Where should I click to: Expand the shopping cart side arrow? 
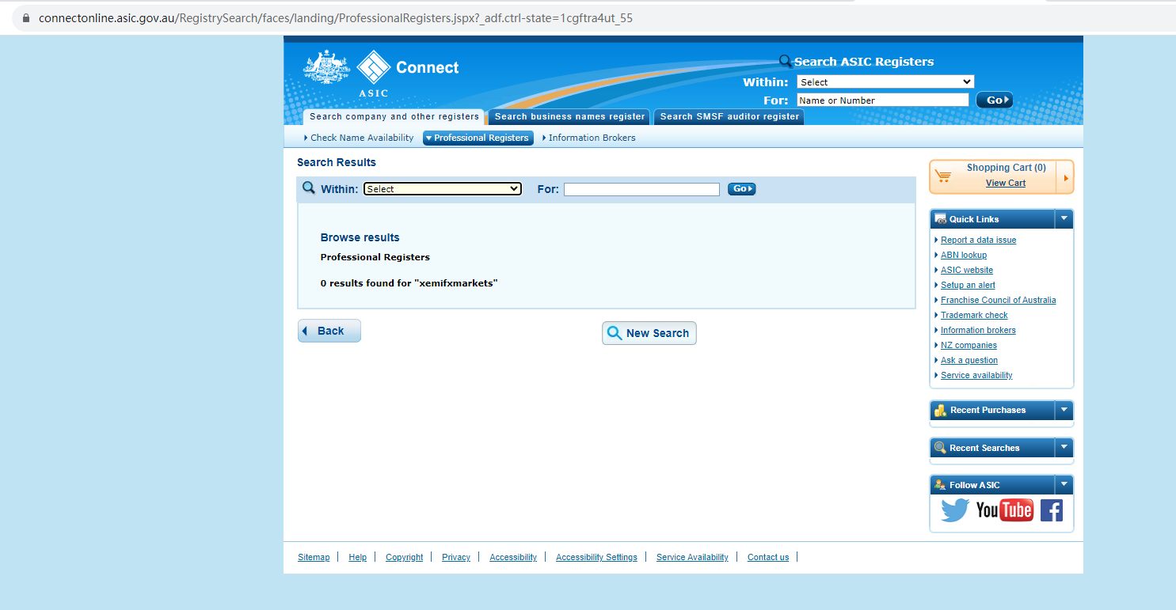[1066, 177]
